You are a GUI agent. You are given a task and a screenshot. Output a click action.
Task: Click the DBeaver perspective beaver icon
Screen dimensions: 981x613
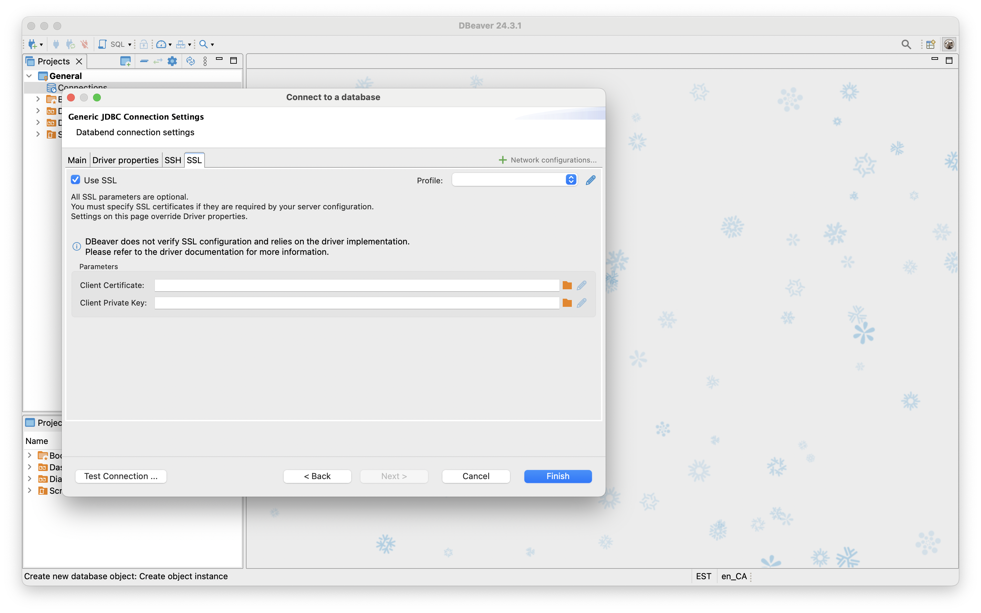pyautogui.click(x=948, y=44)
